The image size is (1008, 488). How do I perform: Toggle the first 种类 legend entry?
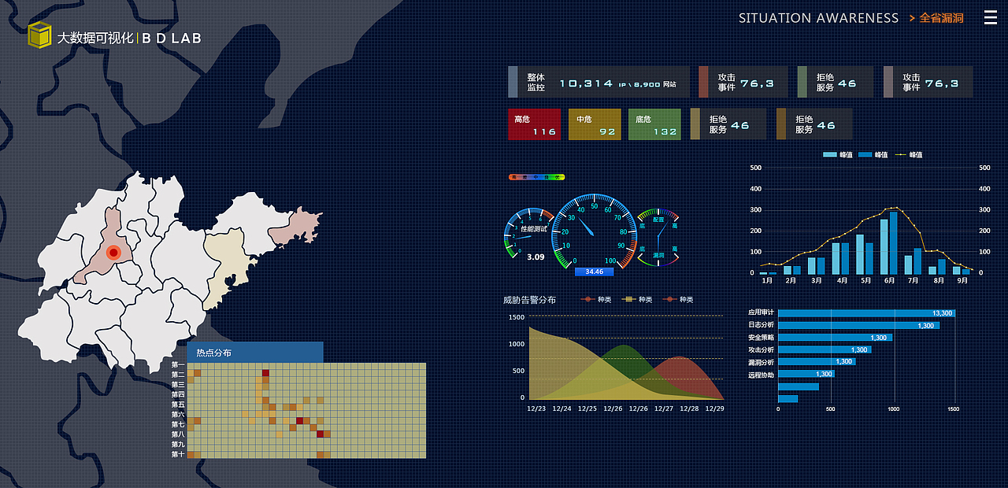(596, 299)
